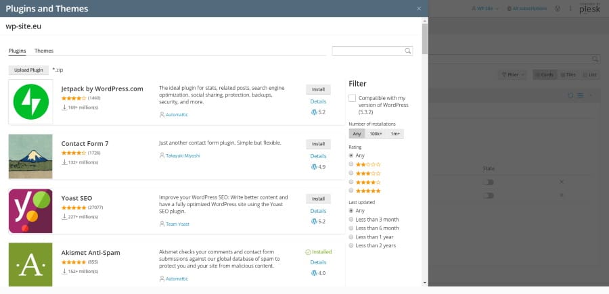609x294 pixels.
Task: Open Filter dropdown in background Plesk page
Action: 512,74
